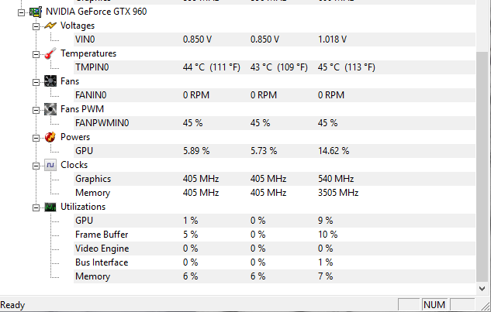The image size is (491, 312).
Task: Click the Clocks waveform icon
Action: 50,165
